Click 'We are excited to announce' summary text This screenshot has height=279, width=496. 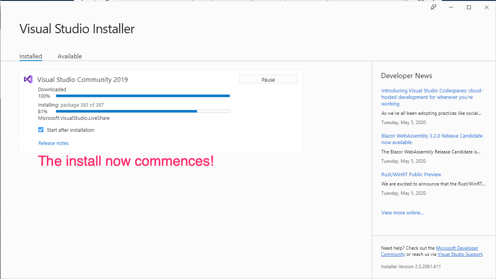(433, 184)
